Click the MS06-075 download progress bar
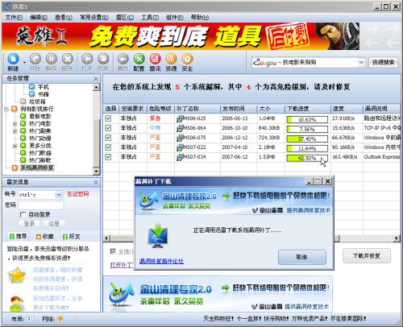 coord(307,139)
